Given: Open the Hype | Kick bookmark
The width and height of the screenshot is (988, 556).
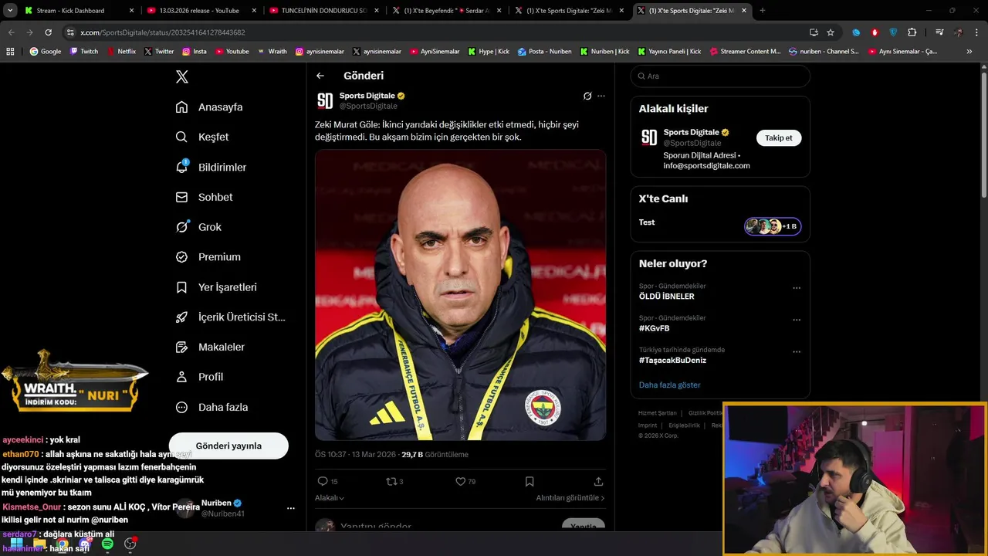Looking at the screenshot, I should 488,52.
